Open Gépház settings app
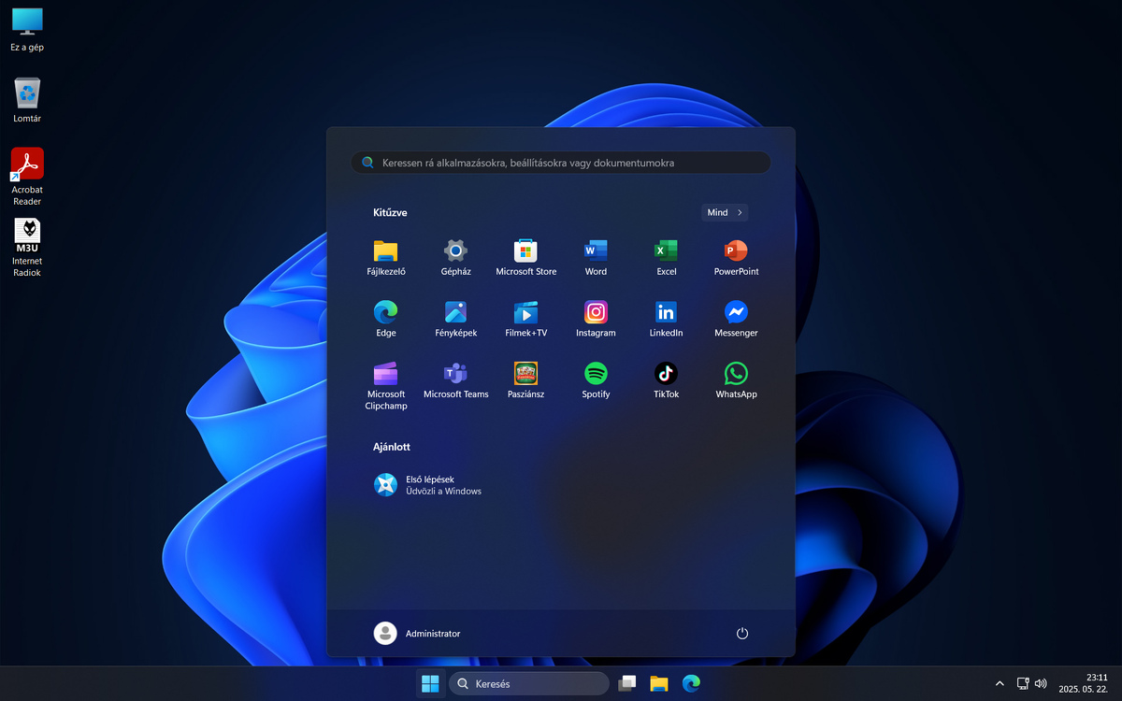The width and height of the screenshot is (1122, 701). pyautogui.click(x=455, y=257)
